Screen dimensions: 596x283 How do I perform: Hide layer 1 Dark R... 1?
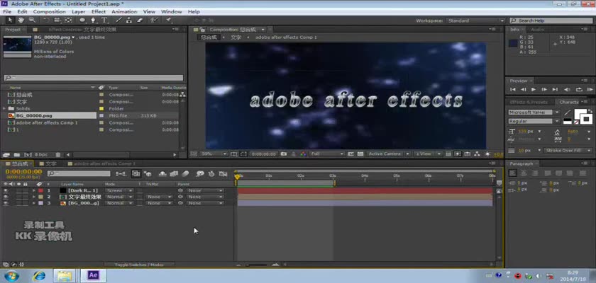tap(6, 190)
